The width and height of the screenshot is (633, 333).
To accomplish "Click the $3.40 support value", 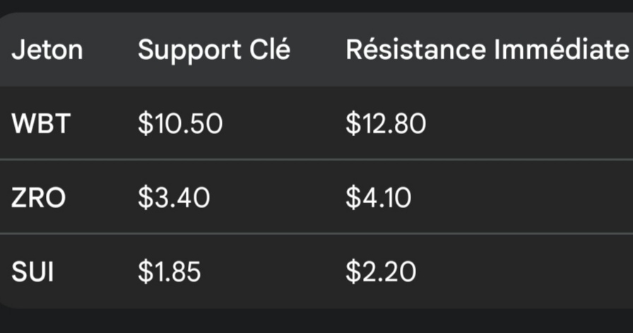I will 174,198.
